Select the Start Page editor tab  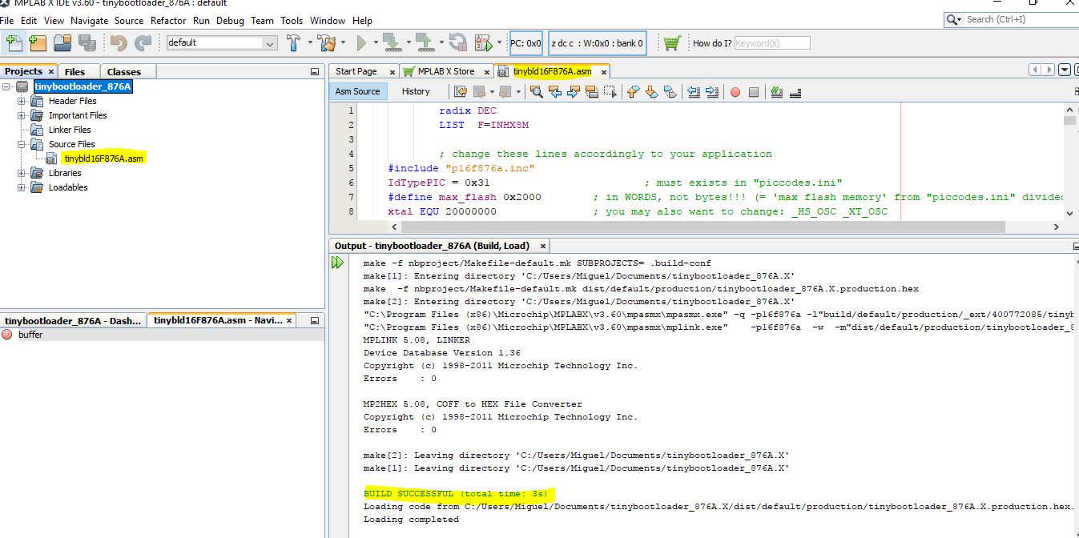point(356,71)
